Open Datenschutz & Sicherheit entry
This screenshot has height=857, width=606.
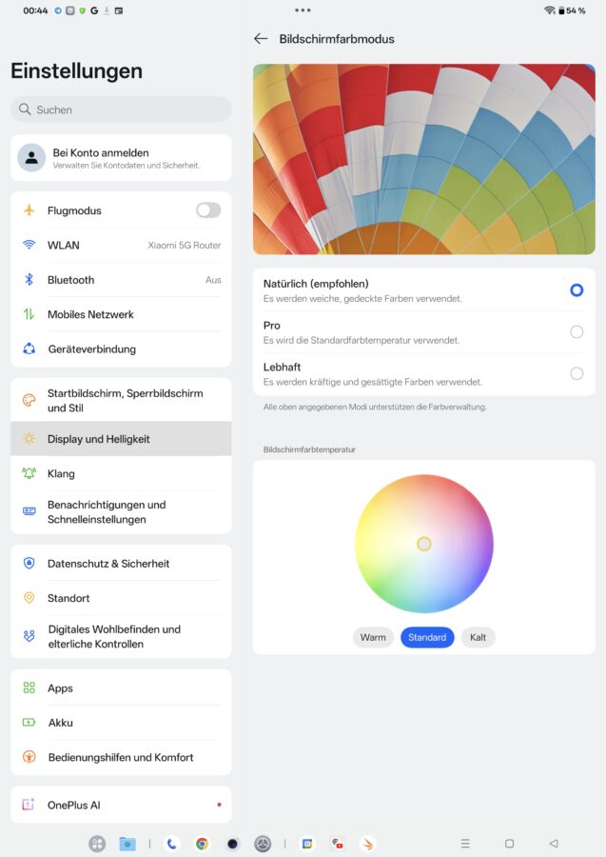click(x=121, y=563)
